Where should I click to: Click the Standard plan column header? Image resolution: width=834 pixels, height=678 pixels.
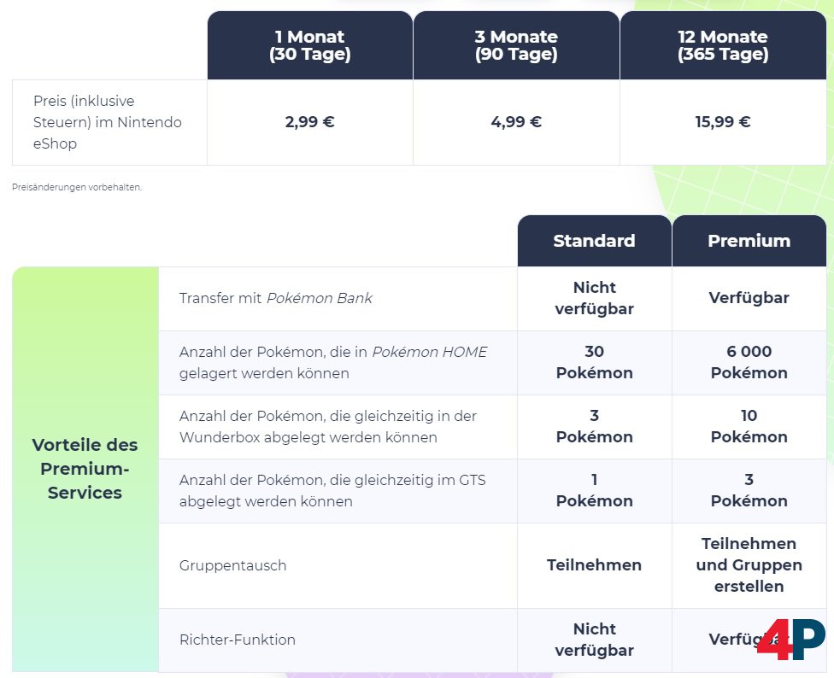coord(594,241)
